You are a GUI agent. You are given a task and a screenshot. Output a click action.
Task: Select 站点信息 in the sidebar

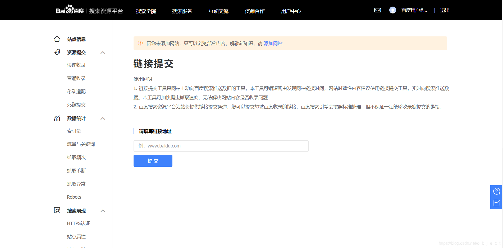point(76,39)
